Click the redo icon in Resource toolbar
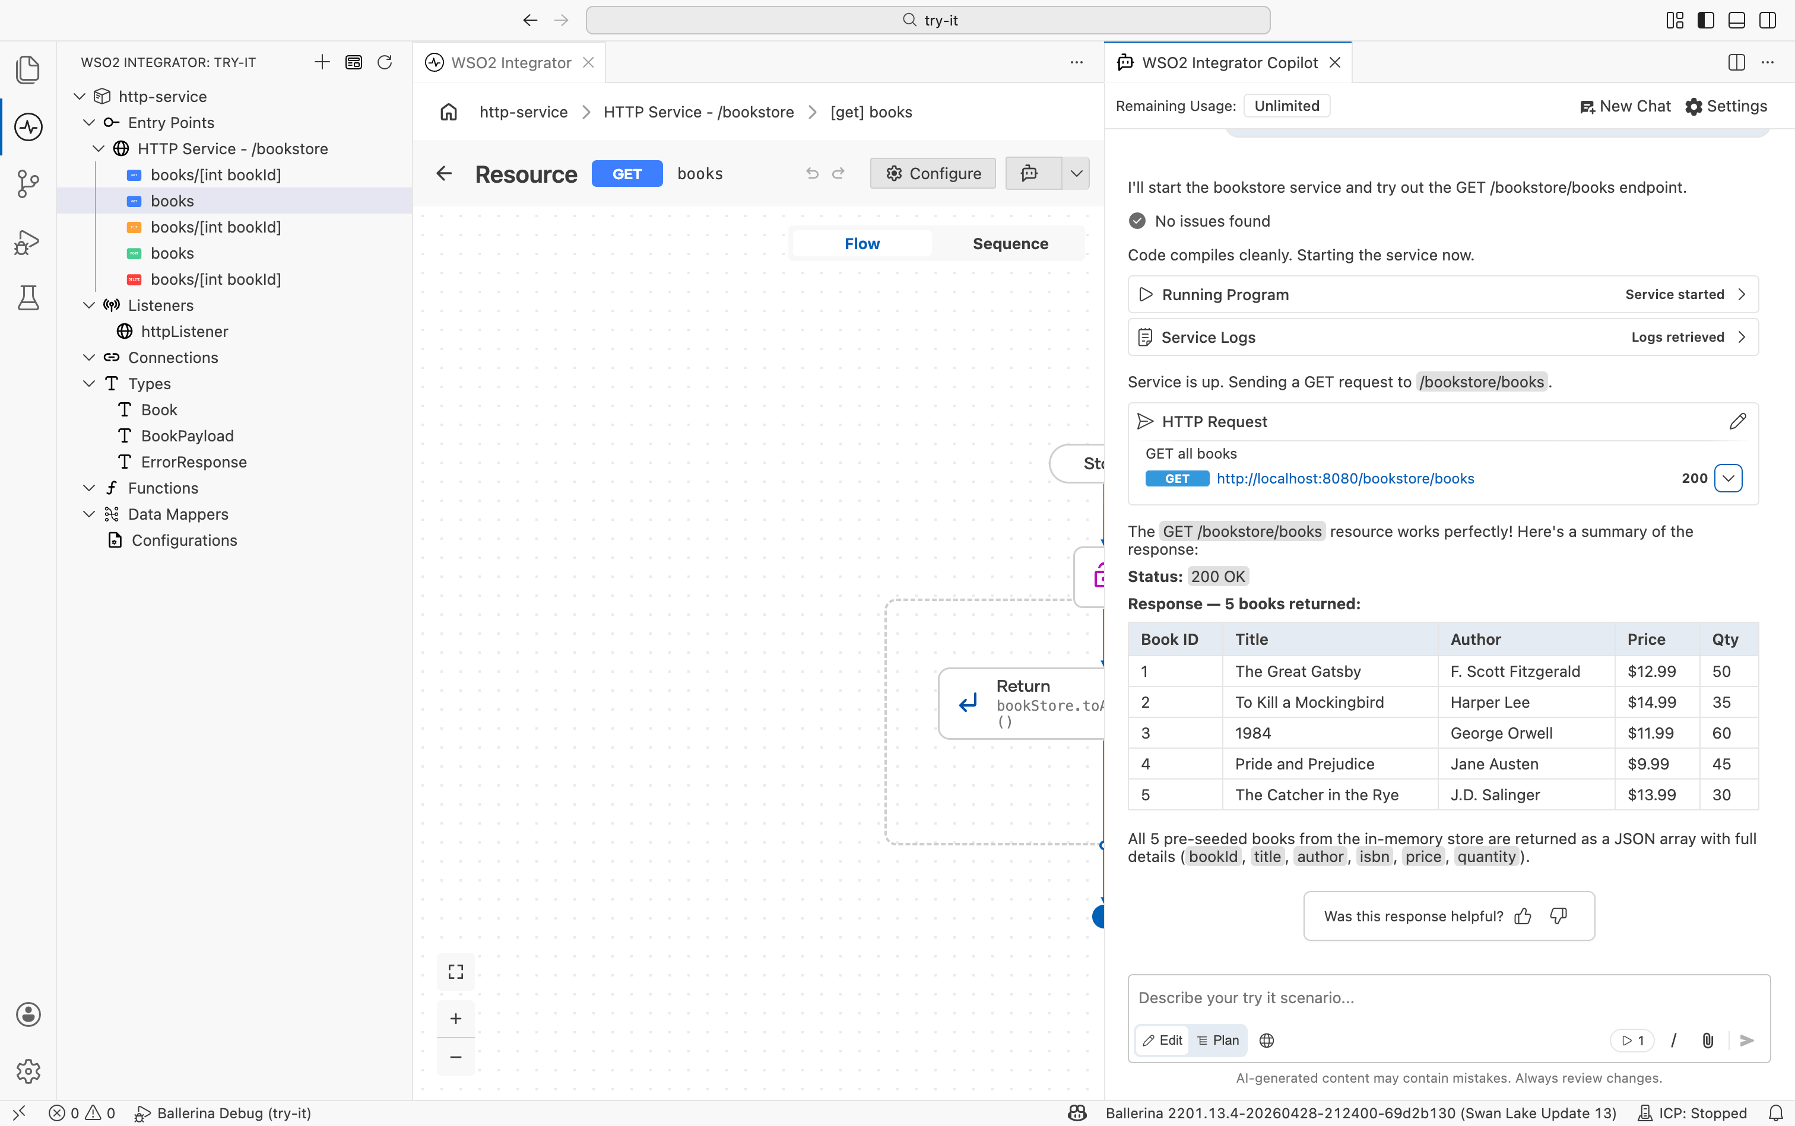 [838, 173]
